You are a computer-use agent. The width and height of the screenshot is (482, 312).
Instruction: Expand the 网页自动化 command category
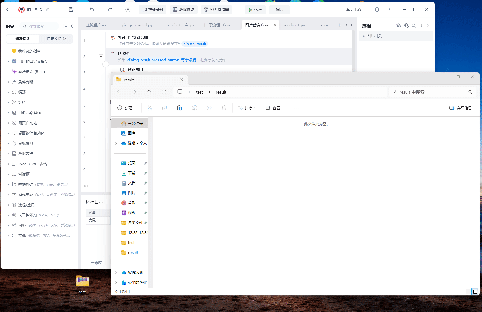pyautogui.click(x=8, y=123)
